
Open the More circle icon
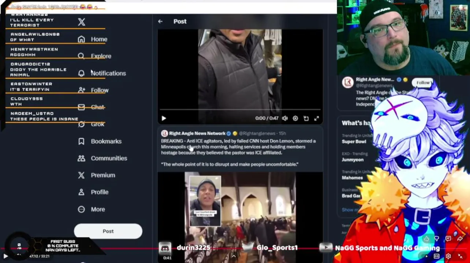click(81, 209)
